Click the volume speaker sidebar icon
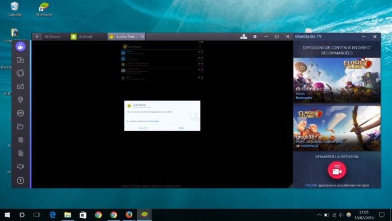Screen dimensions: 392x221 (x=20, y=167)
